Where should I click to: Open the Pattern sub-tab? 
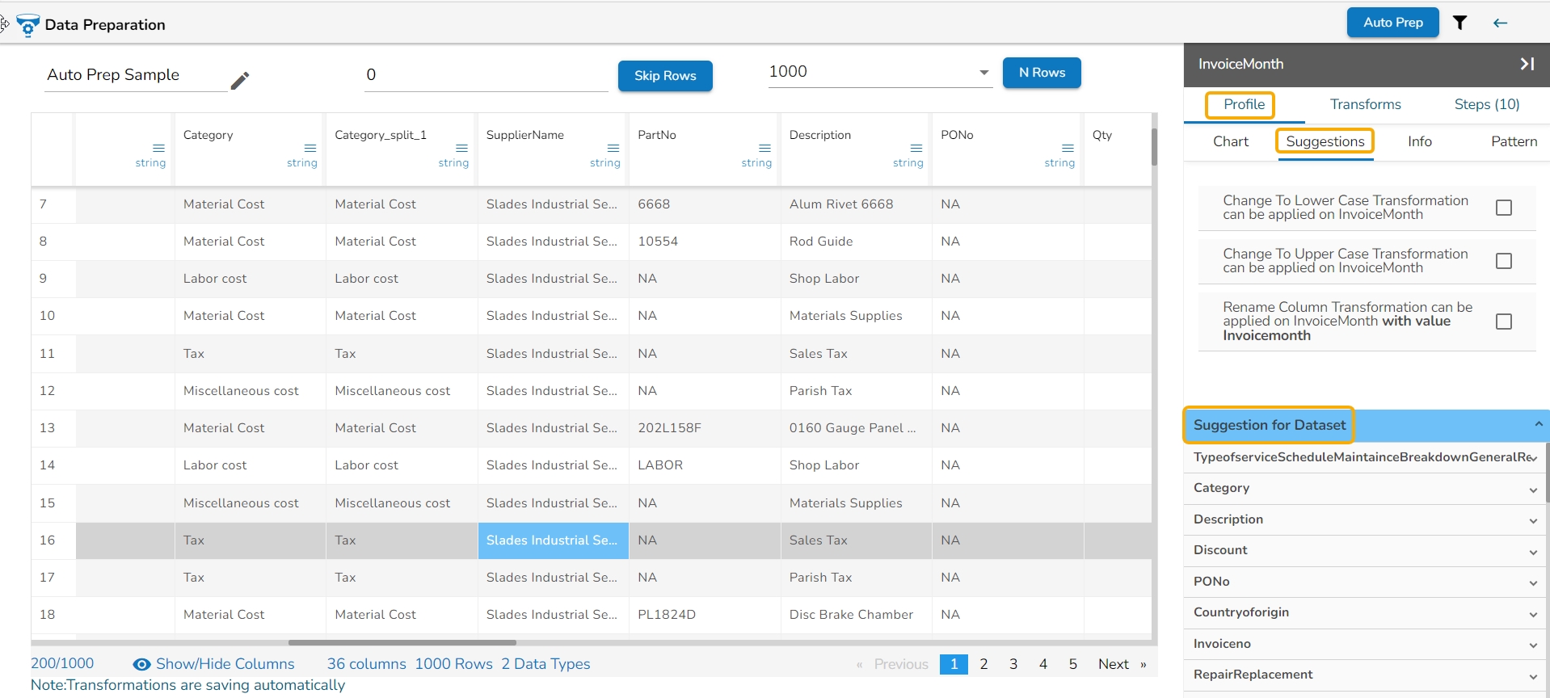pos(1514,141)
